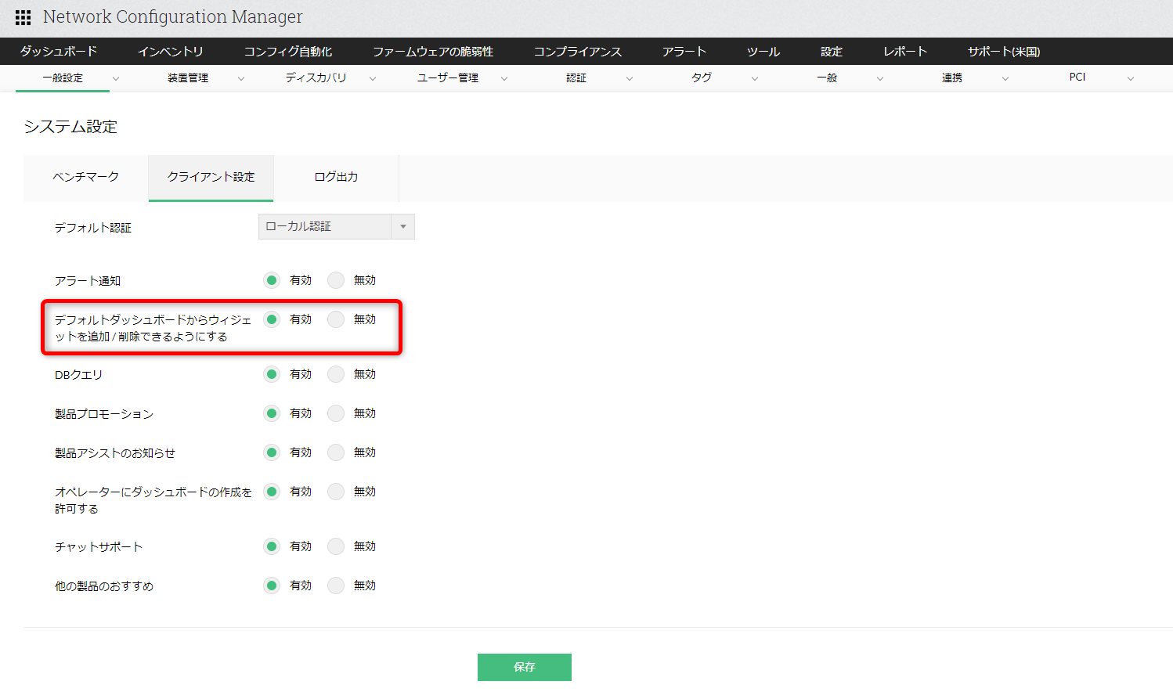Switch to the クライアント設定 tab
This screenshot has width=1173, height=692.
[x=211, y=178]
